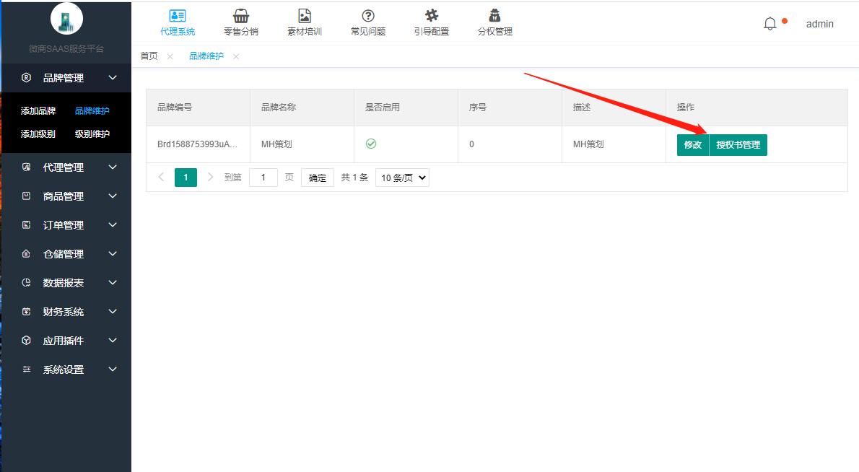The image size is (859, 472).
Task: Click the 授权书管理 button
Action: [x=738, y=145]
